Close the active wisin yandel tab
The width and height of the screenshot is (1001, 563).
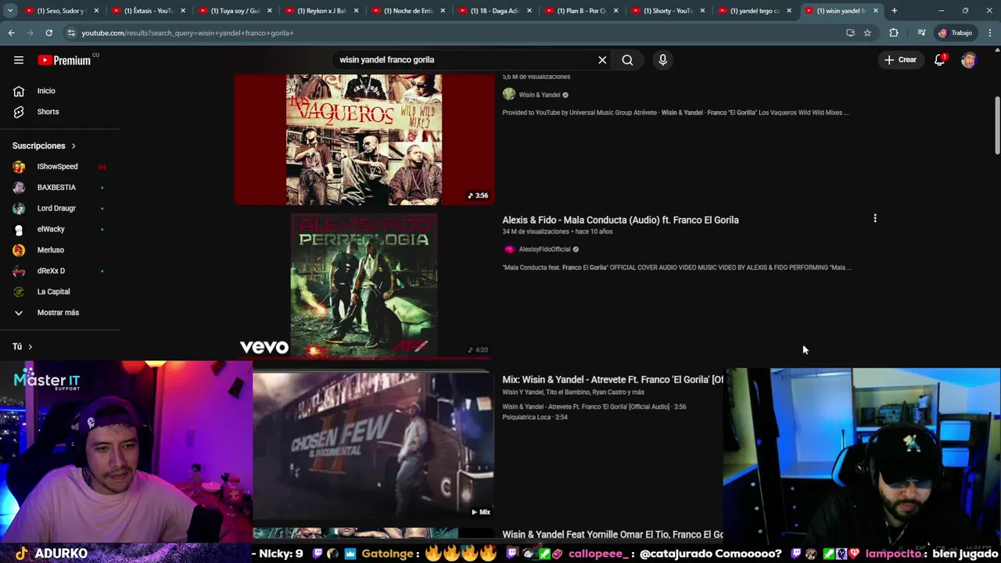[x=876, y=11]
